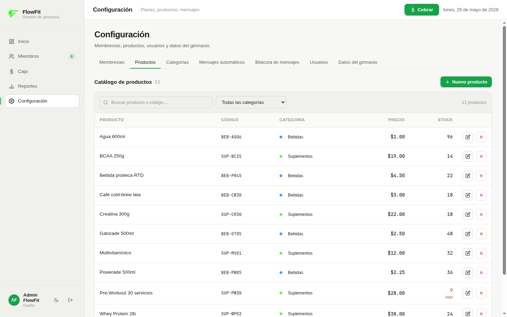Image resolution: width=507 pixels, height=317 pixels.
Task: Click the low stock value 9 bajo
Action: coord(449,293)
